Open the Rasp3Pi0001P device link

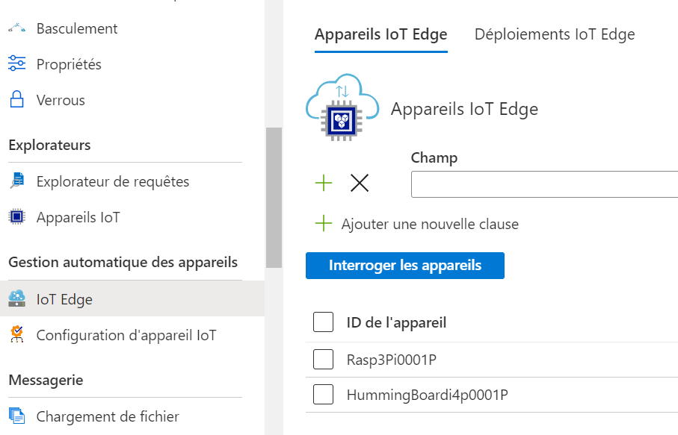coord(391,360)
